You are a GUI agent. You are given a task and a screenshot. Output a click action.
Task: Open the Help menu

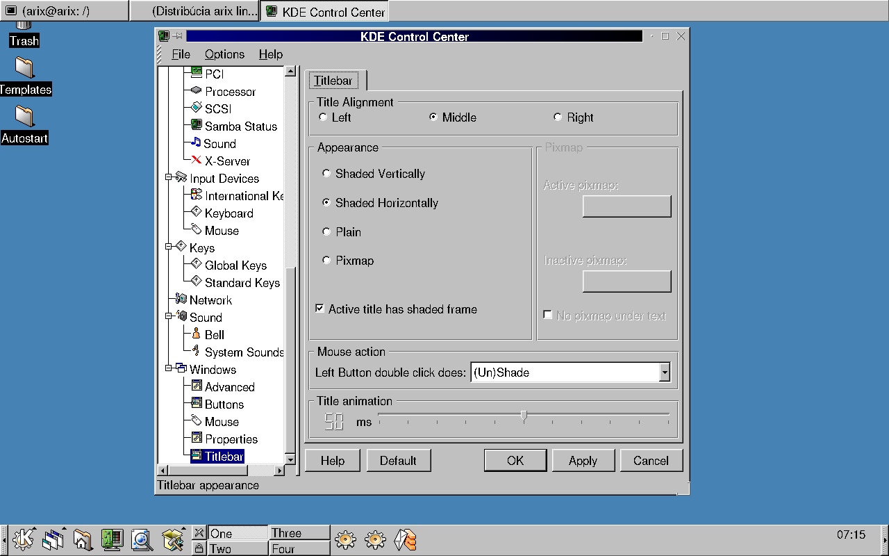(x=270, y=54)
